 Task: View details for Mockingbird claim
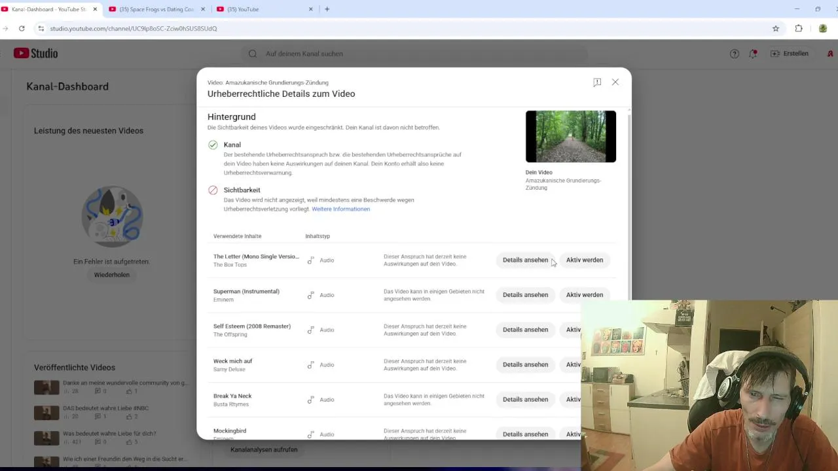coord(525,434)
